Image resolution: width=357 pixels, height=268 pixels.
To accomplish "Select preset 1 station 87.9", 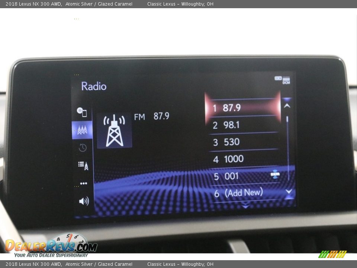I will (x=243, y=108).
